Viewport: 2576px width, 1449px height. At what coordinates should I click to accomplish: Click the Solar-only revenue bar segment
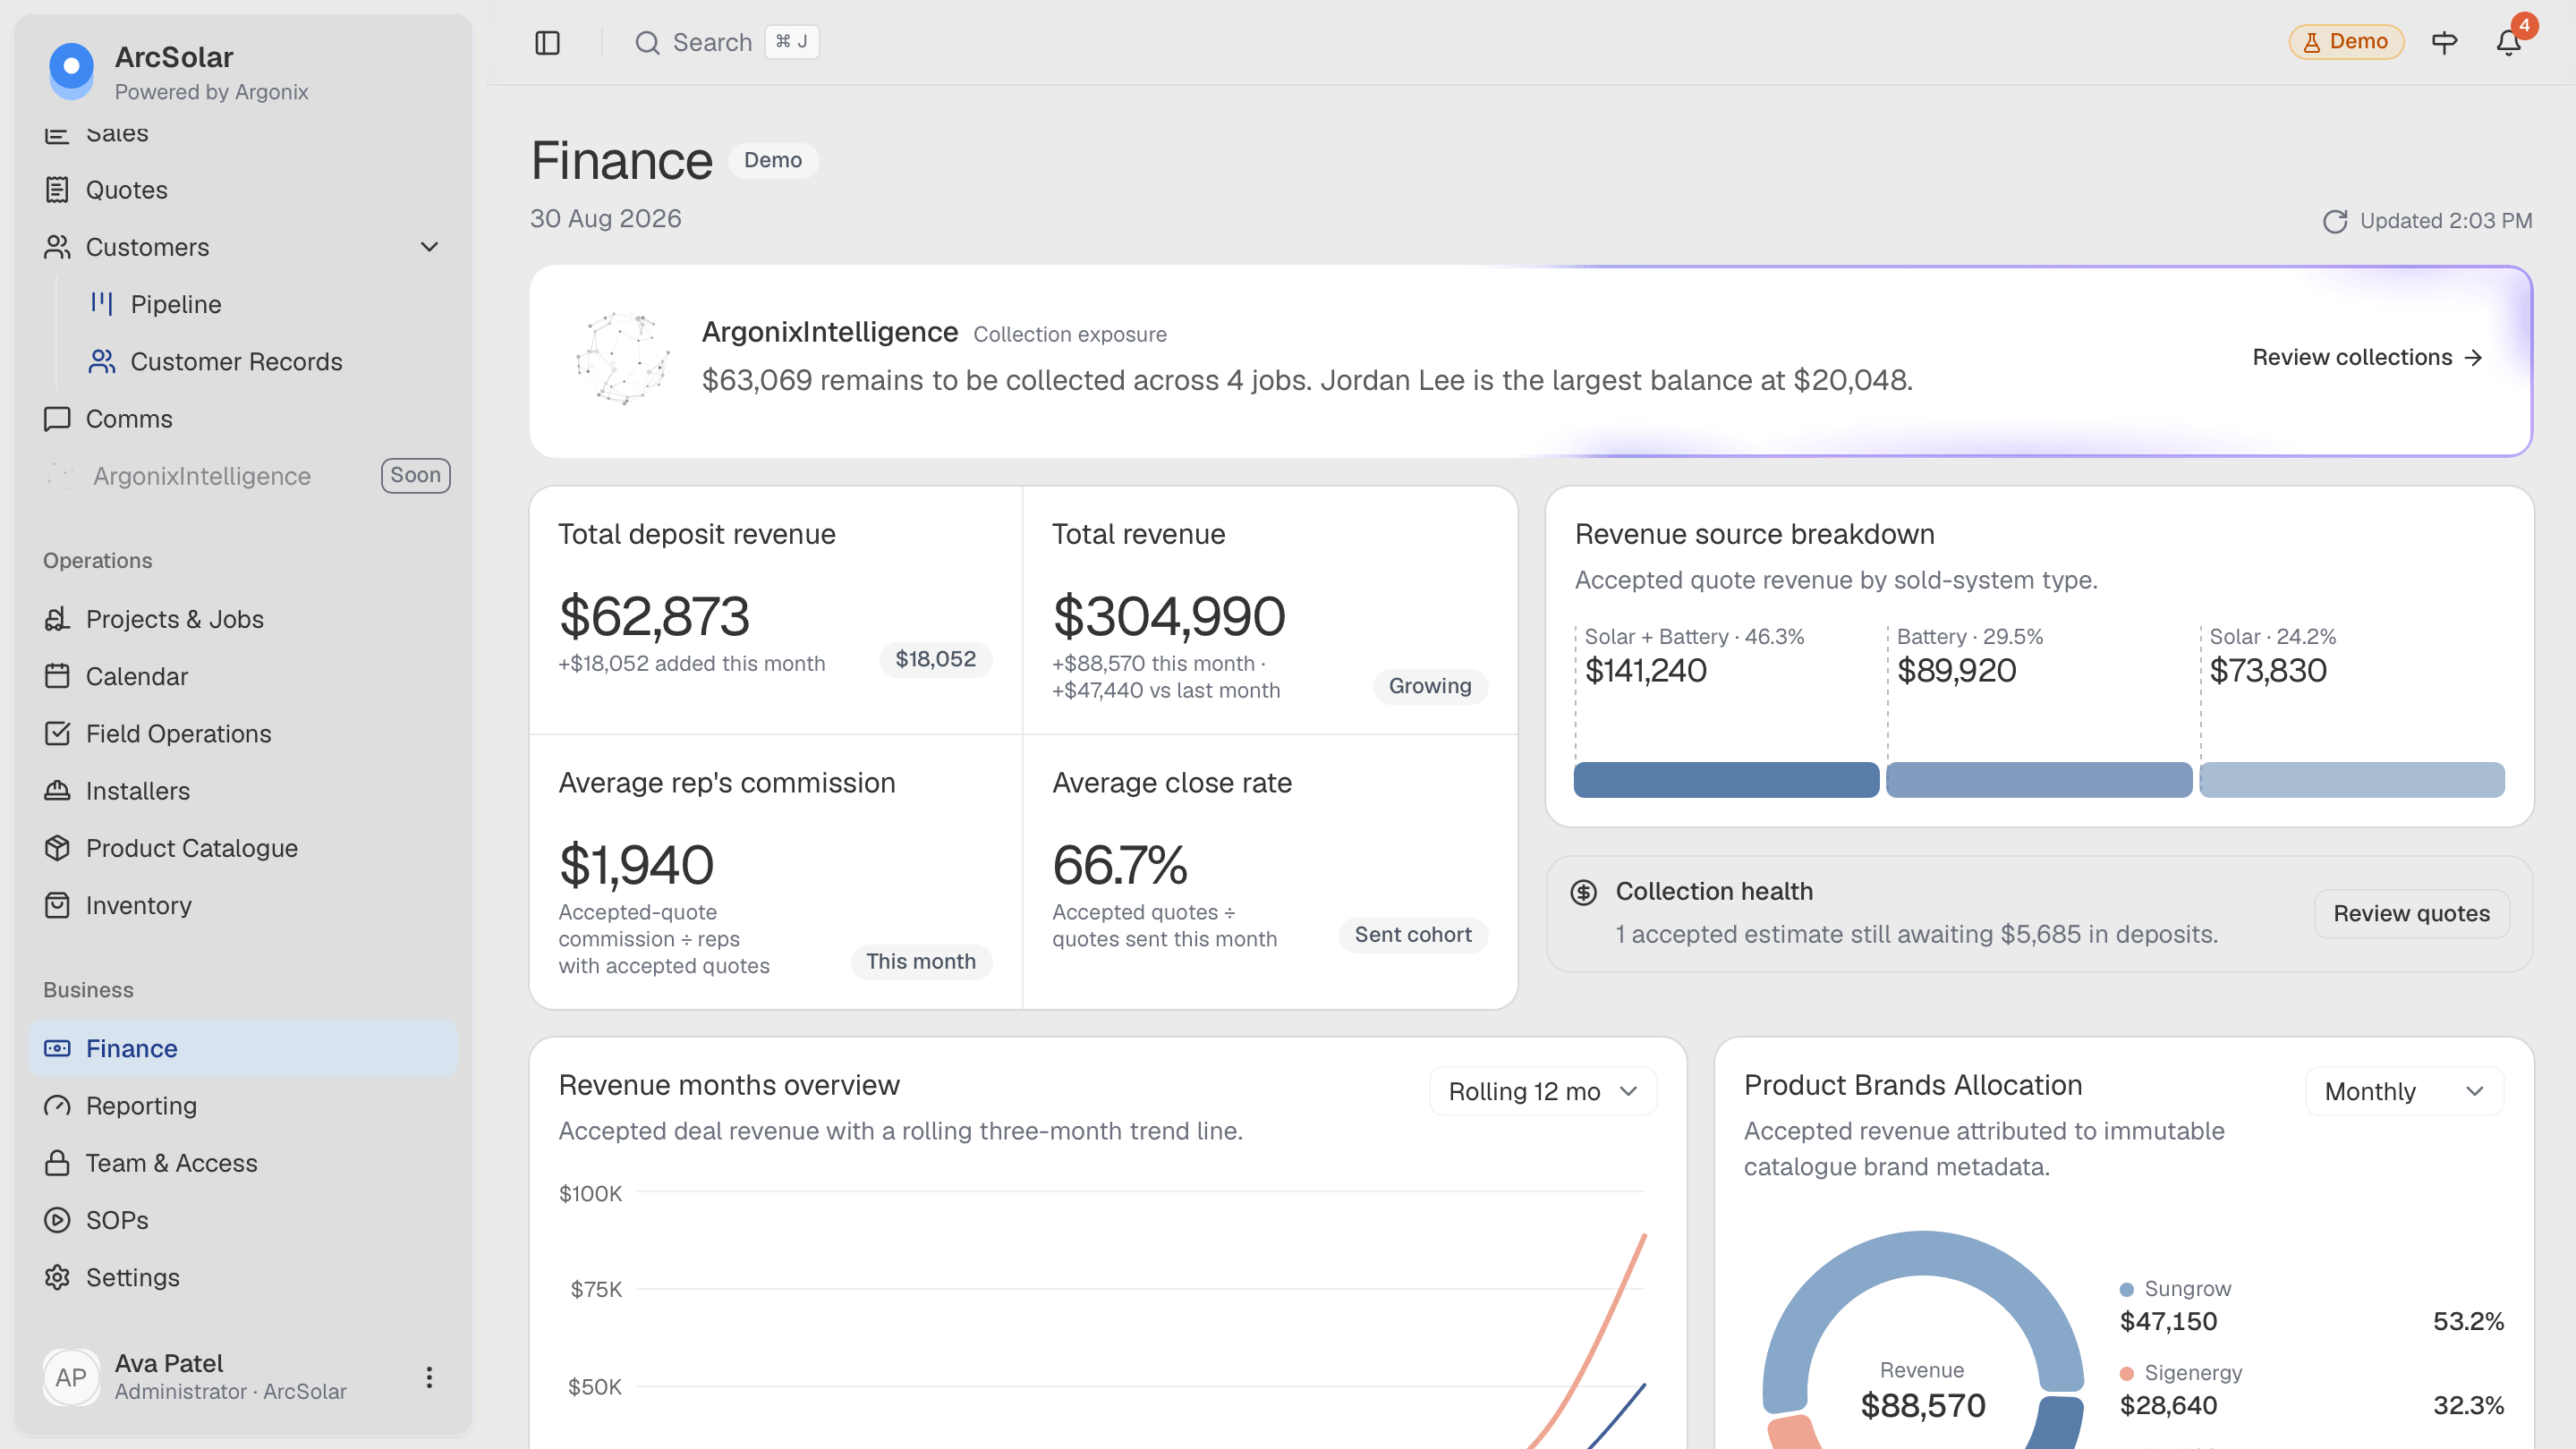tap(2352, 779)
